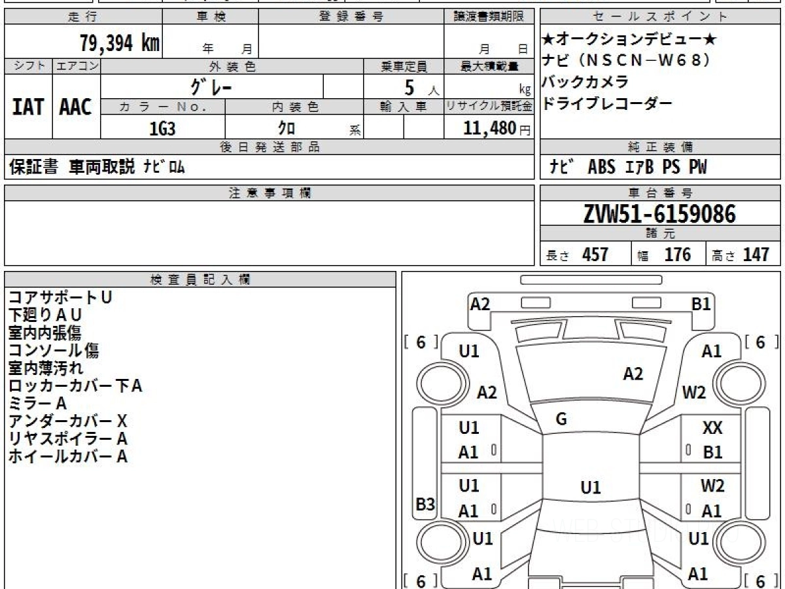This screenshot has height=589, width=785.
Task: Click the カラーNo. label
Action: point(163,107)
